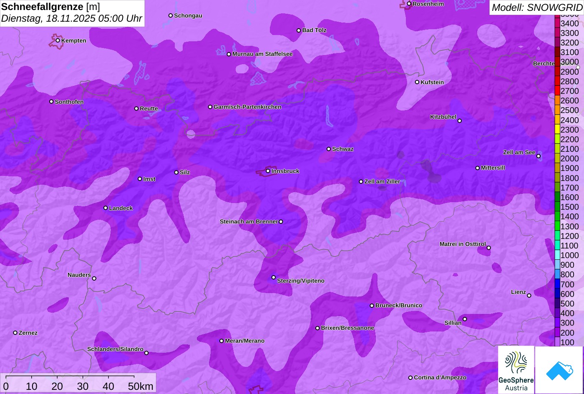Image resolution: width=584 pixels, height=394 pixels.
Task: Select the 1000 m cyan legend swatch
Action: click(557, 255)
